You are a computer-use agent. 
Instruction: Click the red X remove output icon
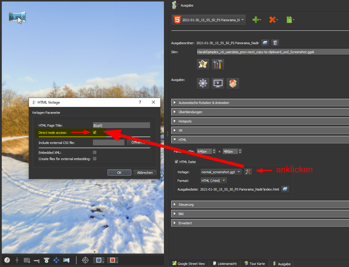272,20
